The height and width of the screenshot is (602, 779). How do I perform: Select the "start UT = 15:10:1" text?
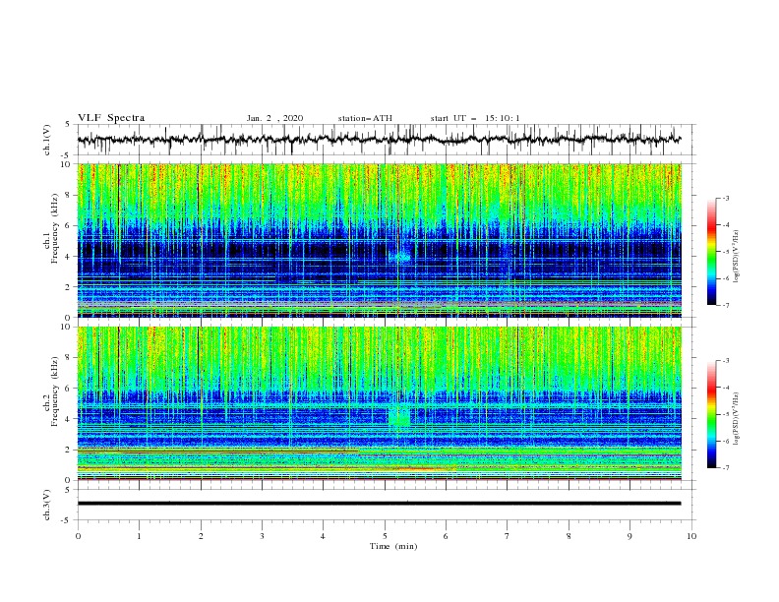475,118
